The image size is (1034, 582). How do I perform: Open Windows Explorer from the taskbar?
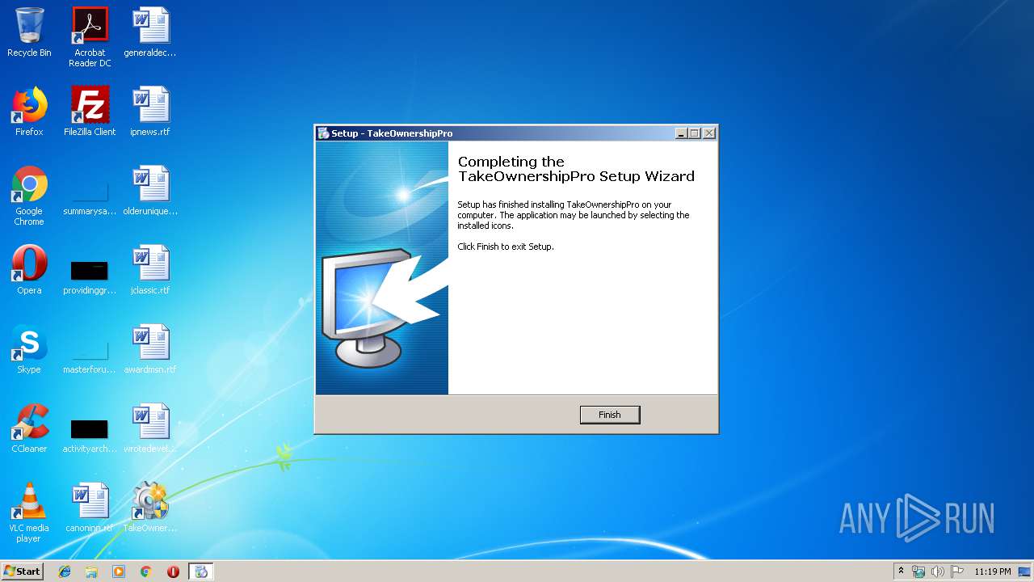91,571
